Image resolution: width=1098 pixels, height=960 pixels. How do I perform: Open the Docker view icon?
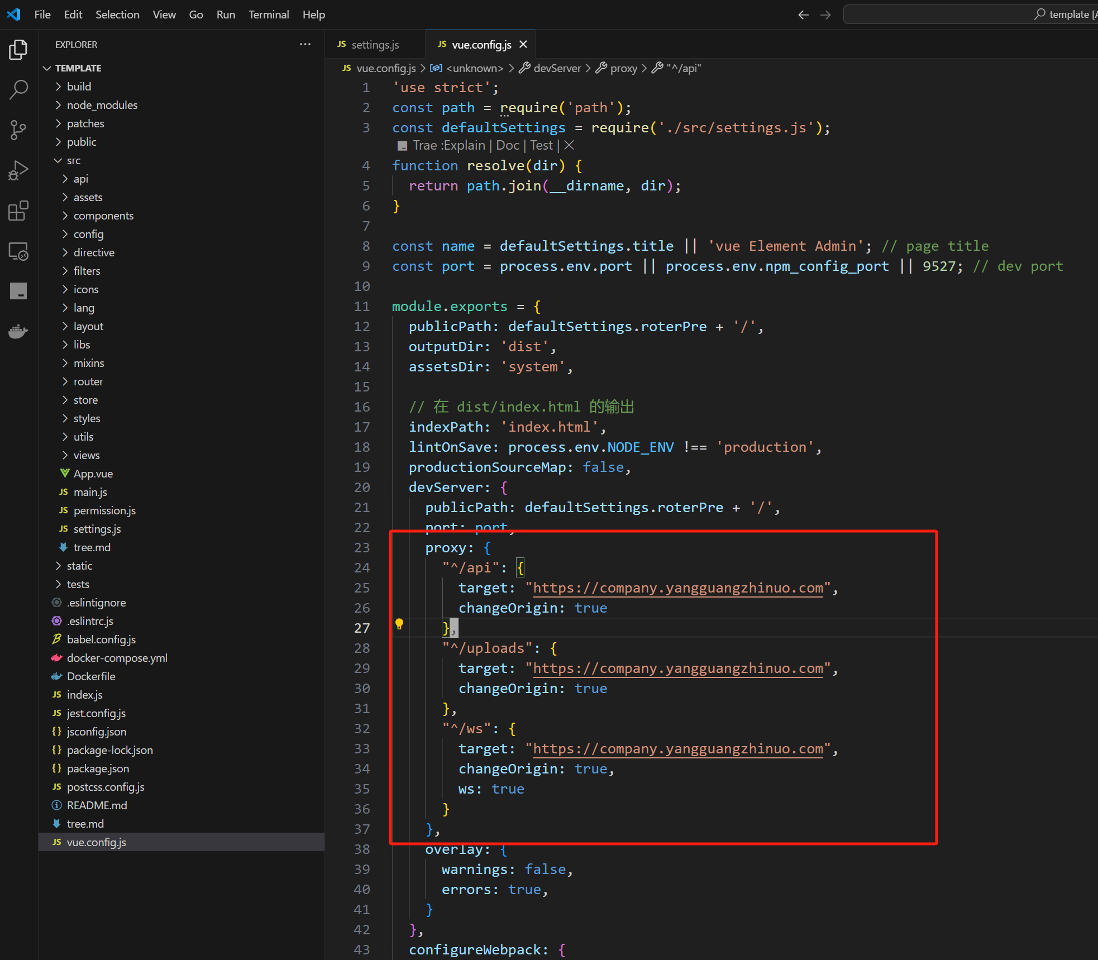tap(18, 332)
